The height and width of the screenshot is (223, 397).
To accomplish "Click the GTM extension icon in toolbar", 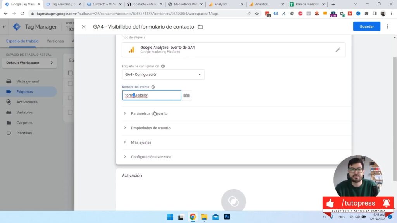I will pos(333,14).
